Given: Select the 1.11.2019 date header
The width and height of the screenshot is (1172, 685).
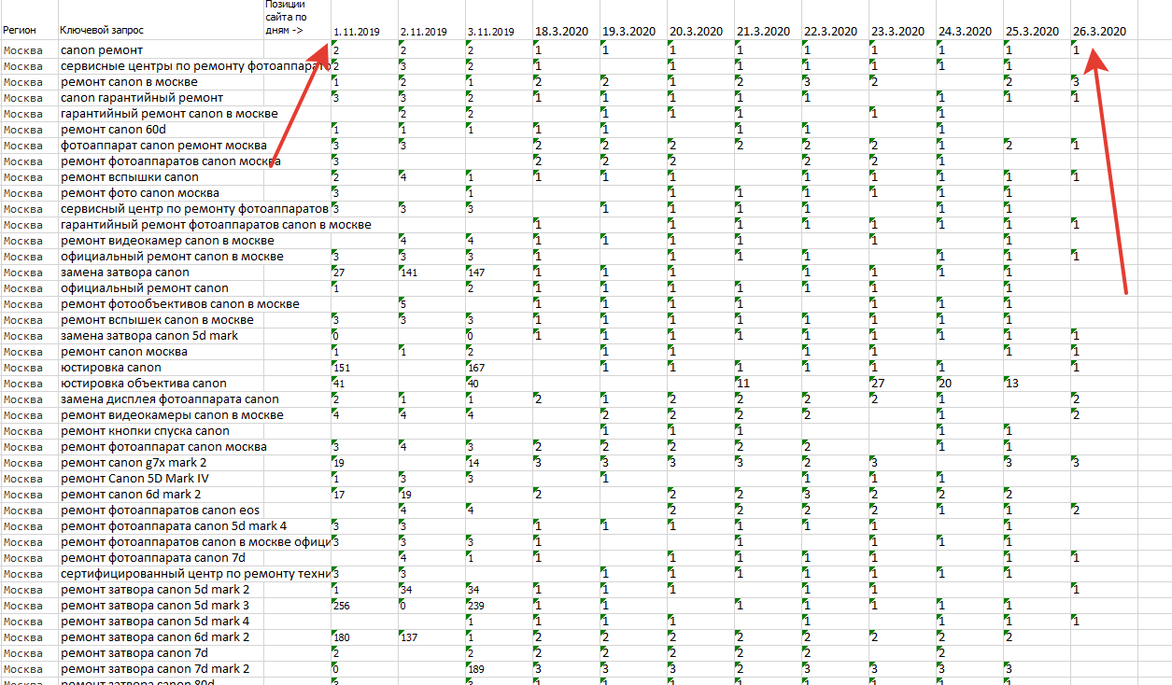Looking at the screenshot, I should tap(358, 33).
